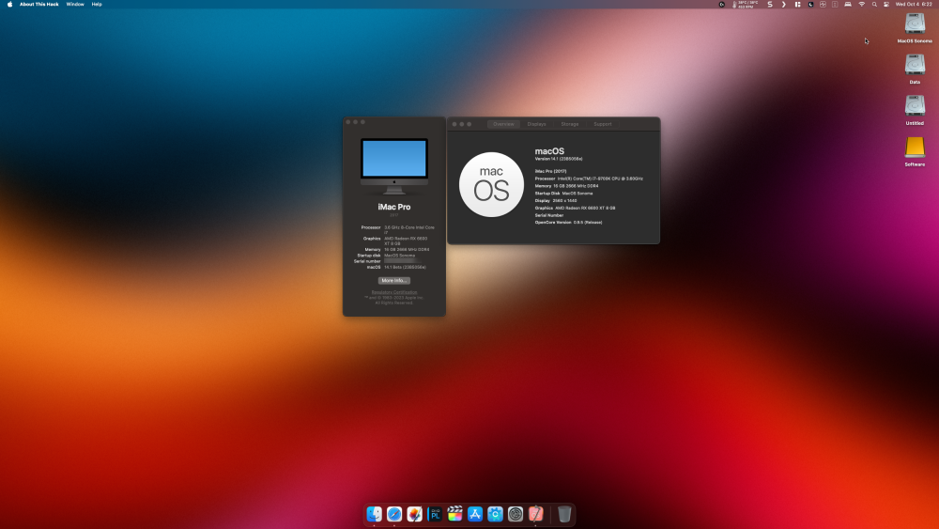Click the OpenCore Version line
This screenshot has width=939, height=529.
click(x=568, y=223)
